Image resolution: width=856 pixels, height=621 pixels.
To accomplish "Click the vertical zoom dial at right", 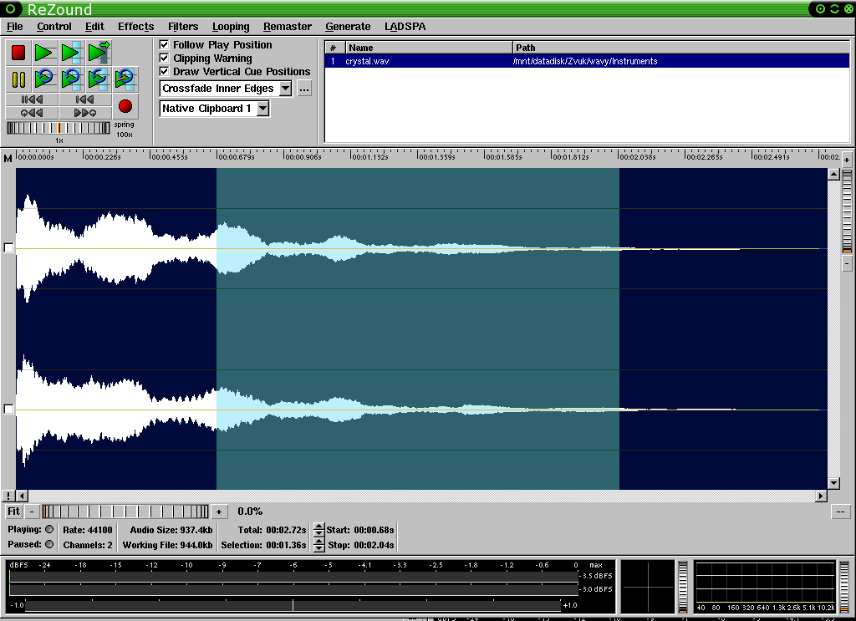I will point(848,211).
